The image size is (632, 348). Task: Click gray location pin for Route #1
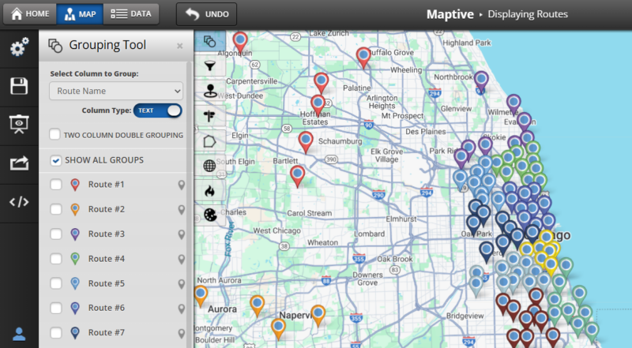tap(182, 185)
